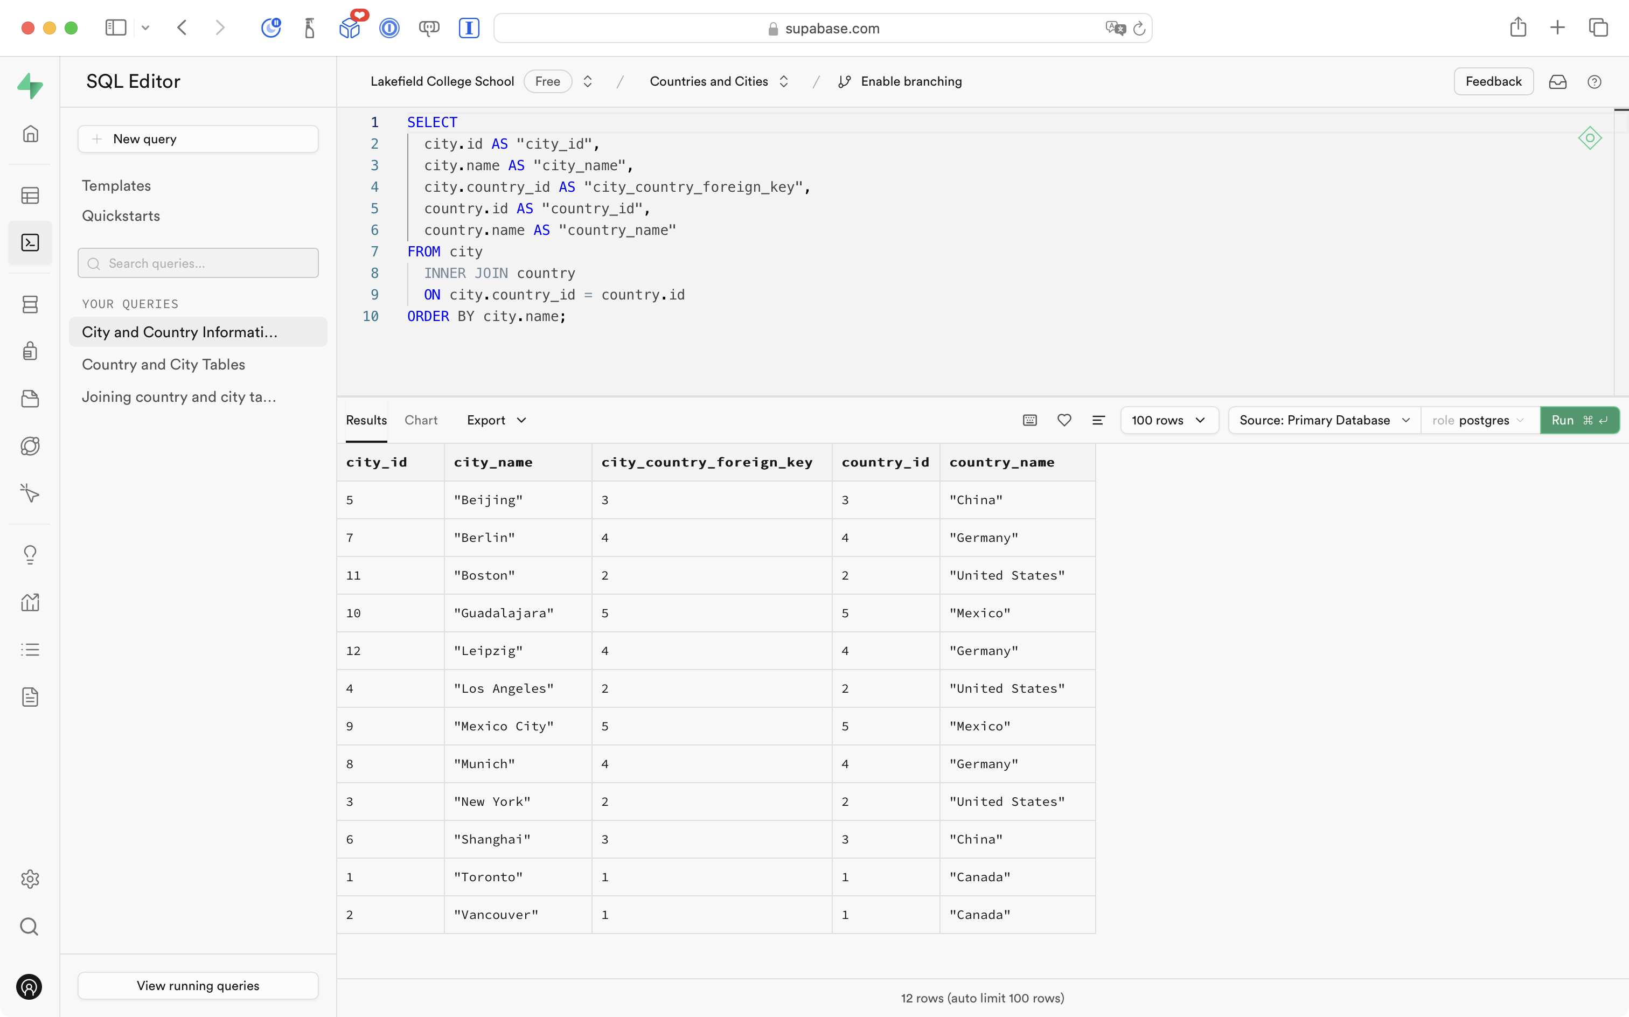This screenshot has width=1629, height=1017.
Task: Select the City and Country Information query
Action: (198, 332)
